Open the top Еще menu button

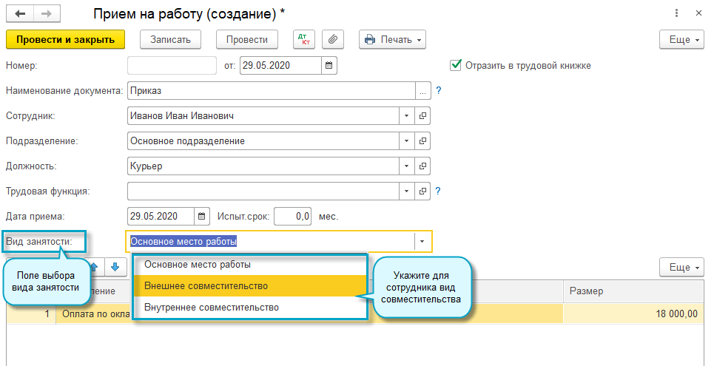(681, 39)
